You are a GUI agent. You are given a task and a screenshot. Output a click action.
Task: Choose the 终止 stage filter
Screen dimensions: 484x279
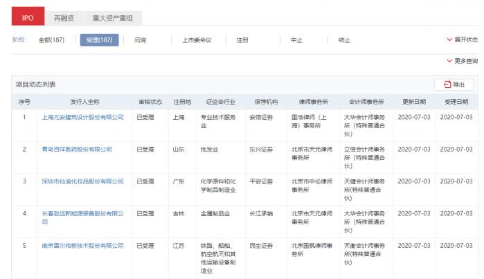[x=344, y=40]
